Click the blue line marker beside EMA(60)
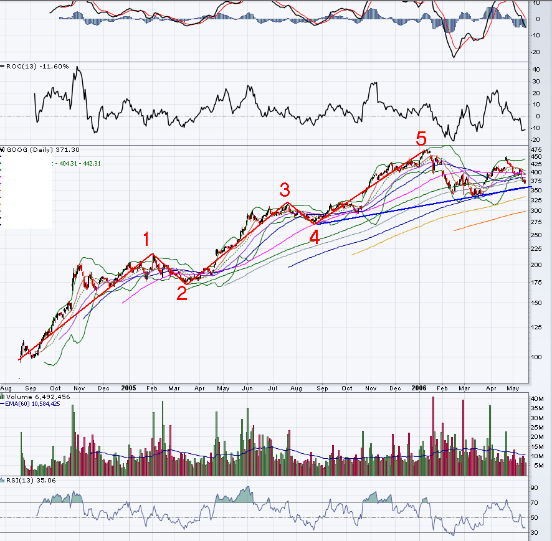Image resolution: width=552 pixels, height=541 pixels. coord(2,404)
